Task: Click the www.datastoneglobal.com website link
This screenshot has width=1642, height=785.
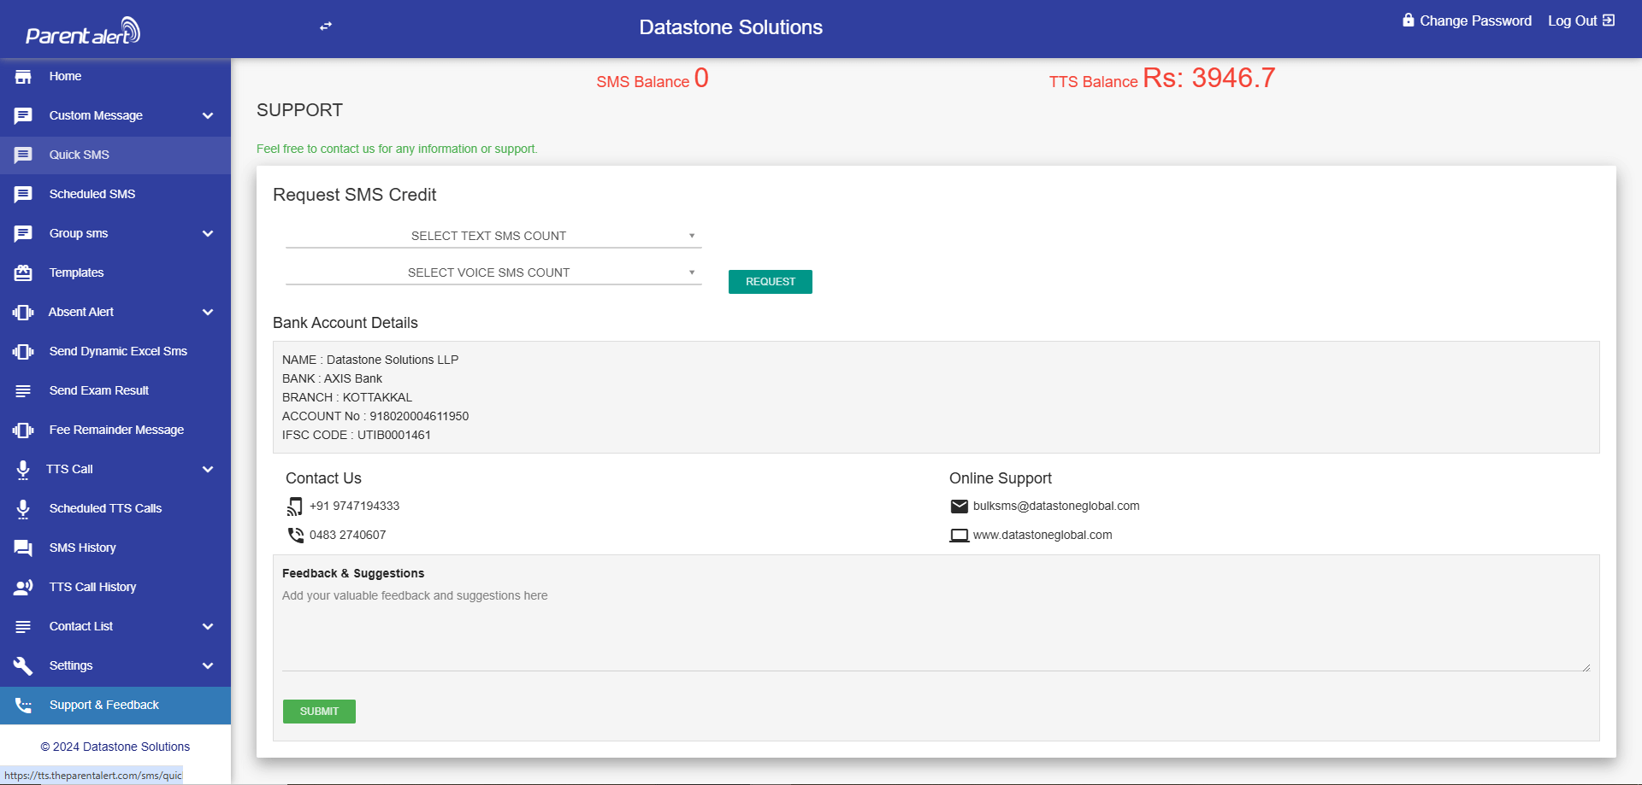Action: pos(1042,536)
